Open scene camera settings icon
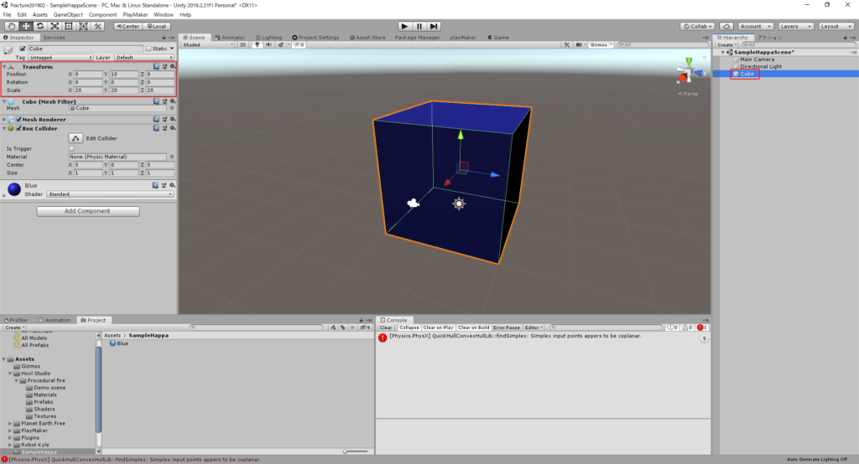 (x=580, y=45)
